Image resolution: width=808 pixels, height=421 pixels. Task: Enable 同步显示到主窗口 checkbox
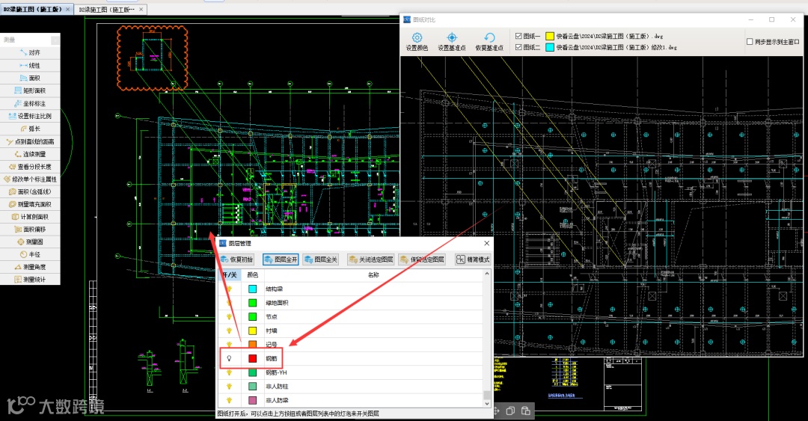(750, 42)
